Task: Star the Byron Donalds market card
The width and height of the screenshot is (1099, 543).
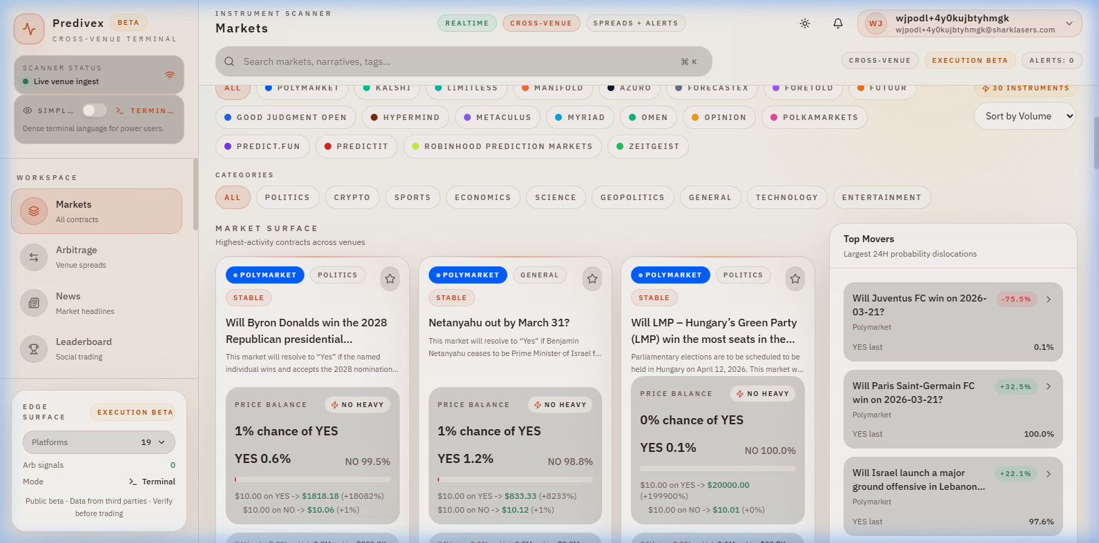Action: pyautogui.click(x=390, y=279)
